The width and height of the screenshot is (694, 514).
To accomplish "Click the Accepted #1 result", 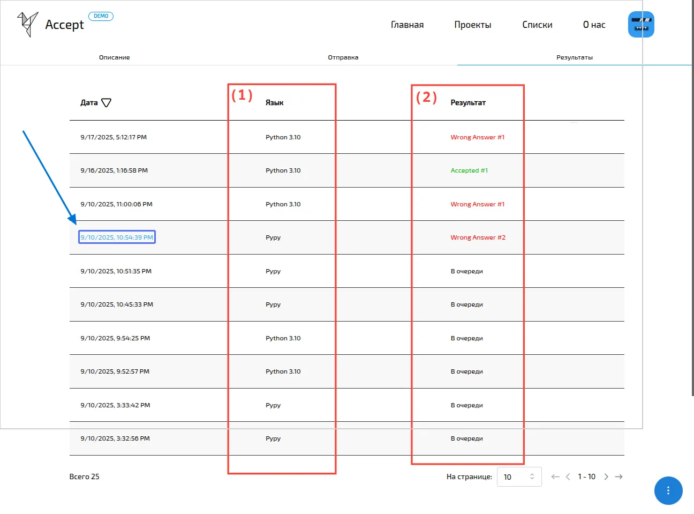I will pyautogui.click(x=469, y=170).
